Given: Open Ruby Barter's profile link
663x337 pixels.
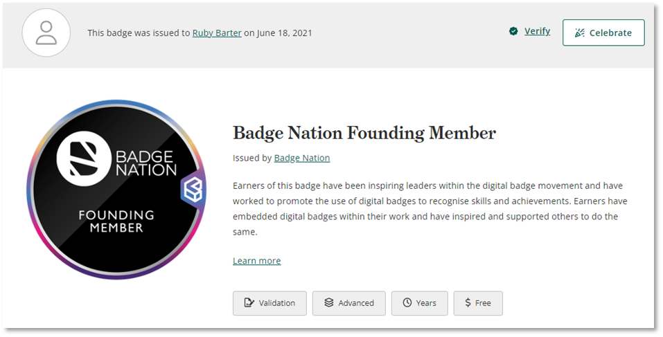Looking at the screenshot, I should coord(217,33).
